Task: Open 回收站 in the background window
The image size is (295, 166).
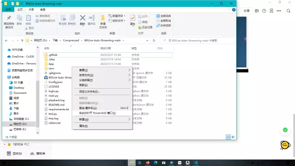Action: pos(15,153)
